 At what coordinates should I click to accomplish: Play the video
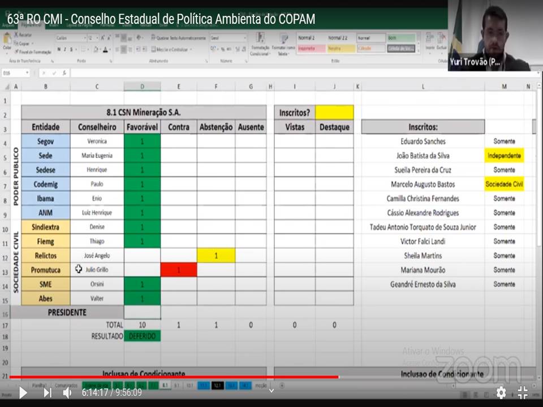click(x=23, y=392)
